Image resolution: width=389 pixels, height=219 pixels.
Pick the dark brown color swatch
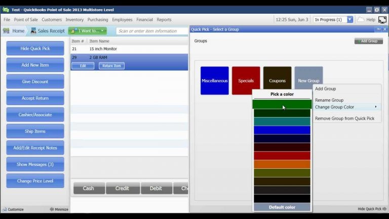pos(282,181)
